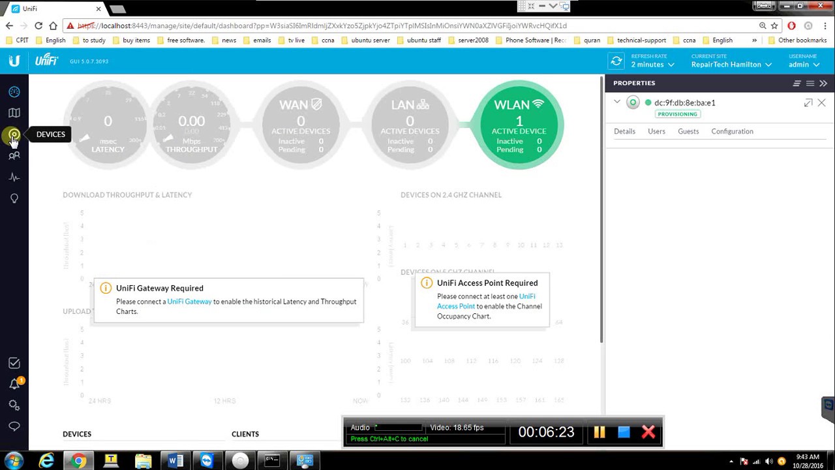835x470 pixels.
Task: Switch to the Users tab
Action: pyautogui.click(x=656, y=131)
